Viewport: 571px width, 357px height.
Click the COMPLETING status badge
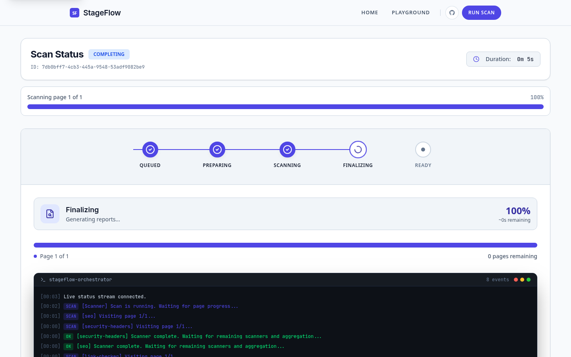(109, 54)
